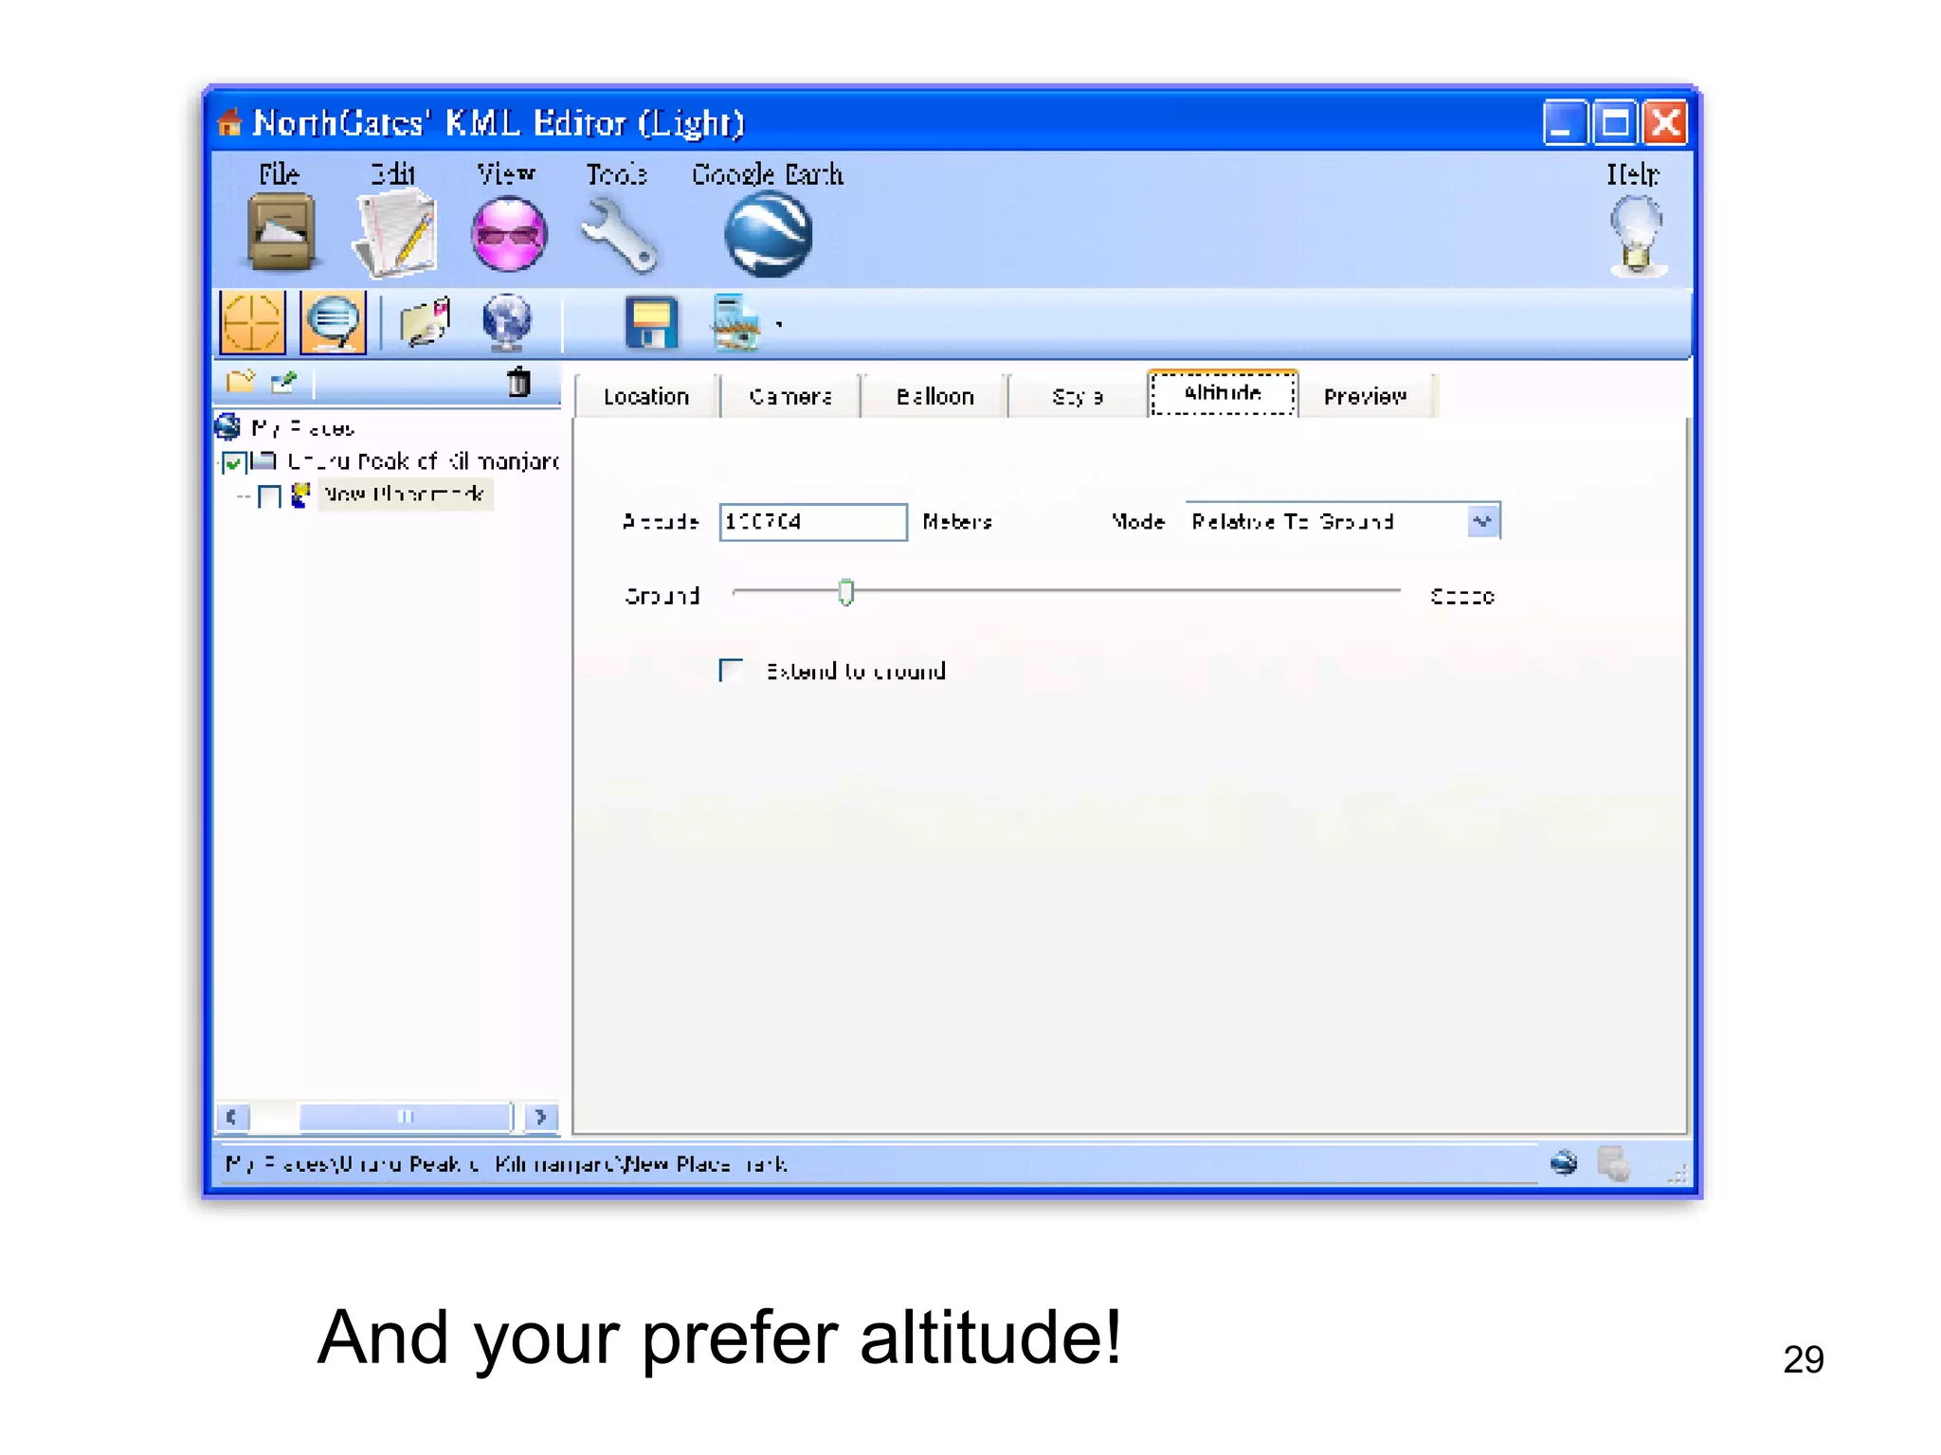Viewport: 1941px width, 1455px height.
Task: Open the View menu
Action: point(506,174)
